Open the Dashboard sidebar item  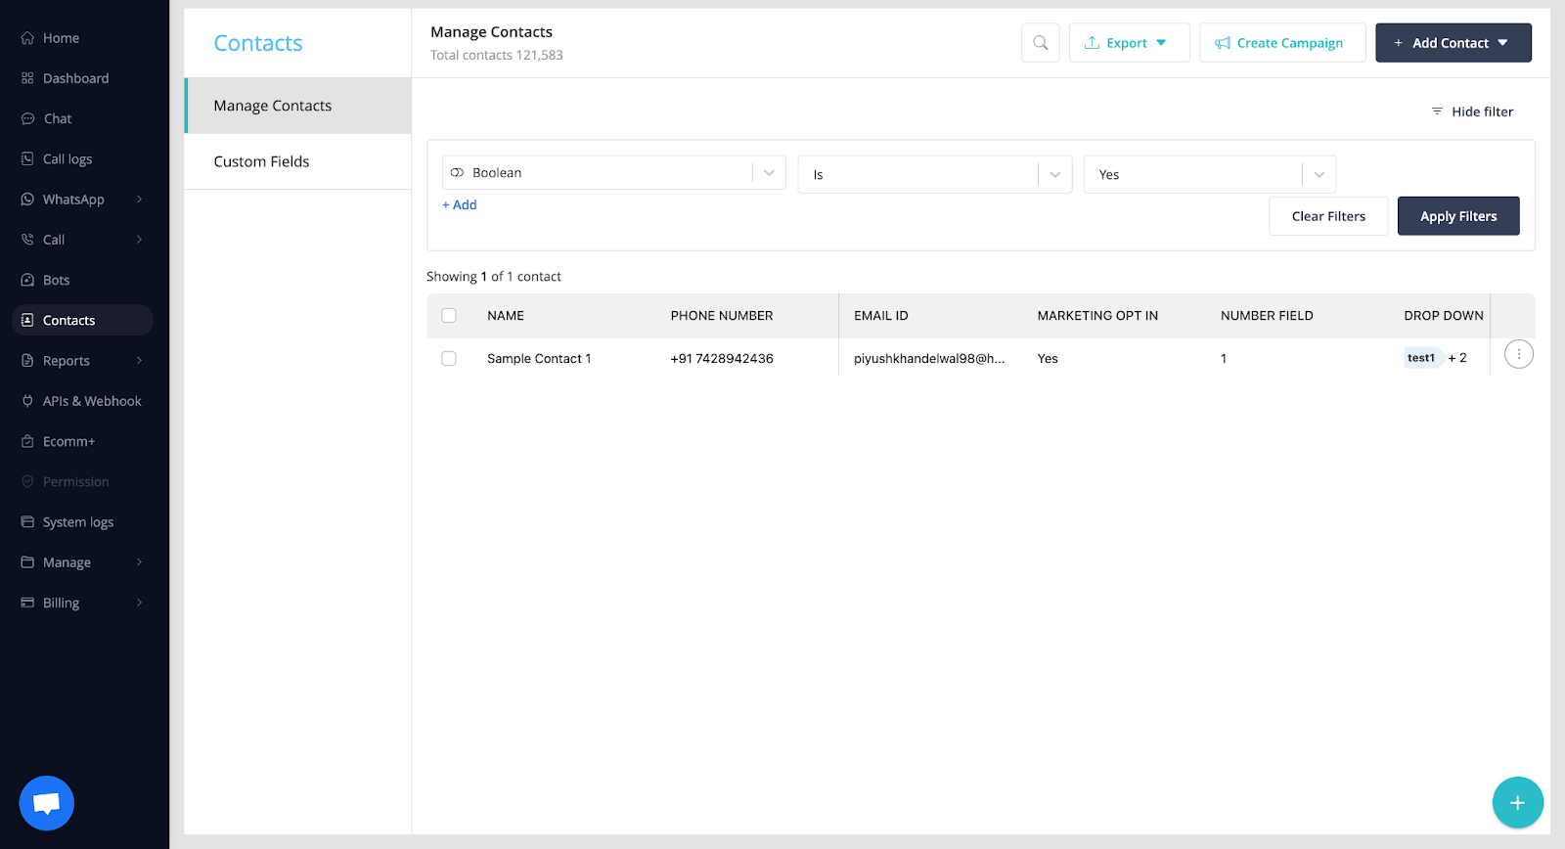click(x=75, y=78)
